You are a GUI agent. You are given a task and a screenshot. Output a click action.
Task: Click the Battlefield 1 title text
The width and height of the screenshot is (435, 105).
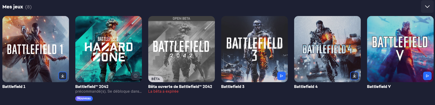point(14,86)
